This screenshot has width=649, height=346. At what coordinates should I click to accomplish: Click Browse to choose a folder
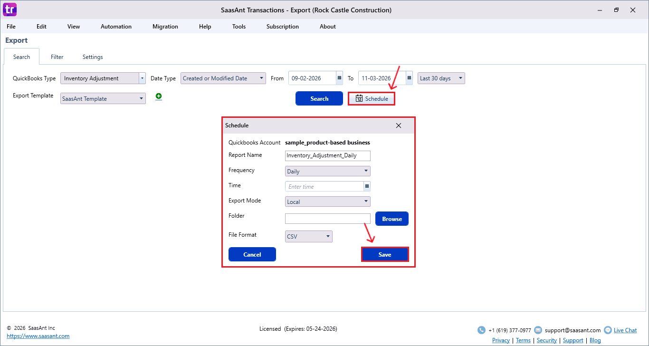click(392, 219)
